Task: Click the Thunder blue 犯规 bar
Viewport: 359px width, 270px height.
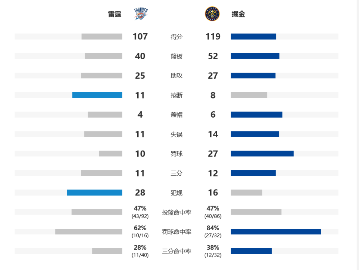Action: click(x=95, y=192)
